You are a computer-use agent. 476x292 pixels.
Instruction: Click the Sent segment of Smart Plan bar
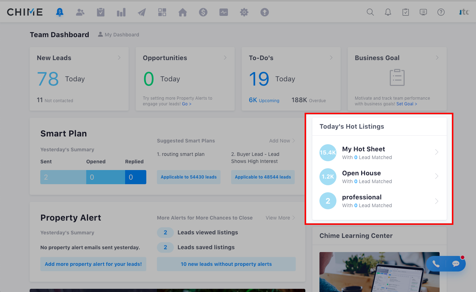63,177
